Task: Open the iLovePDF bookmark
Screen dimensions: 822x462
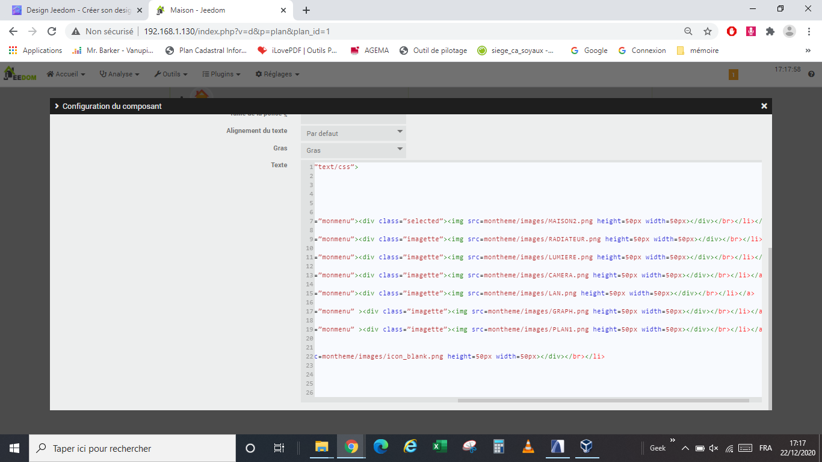Action: click(x=297, y=51)
